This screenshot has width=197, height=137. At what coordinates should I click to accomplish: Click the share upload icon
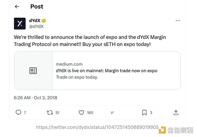(176, 112)
